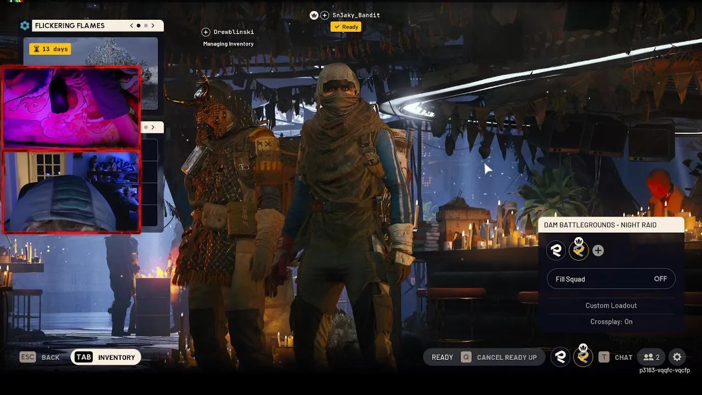Add squad member with plus button
702x395 pixels.
tap(598, 251)
